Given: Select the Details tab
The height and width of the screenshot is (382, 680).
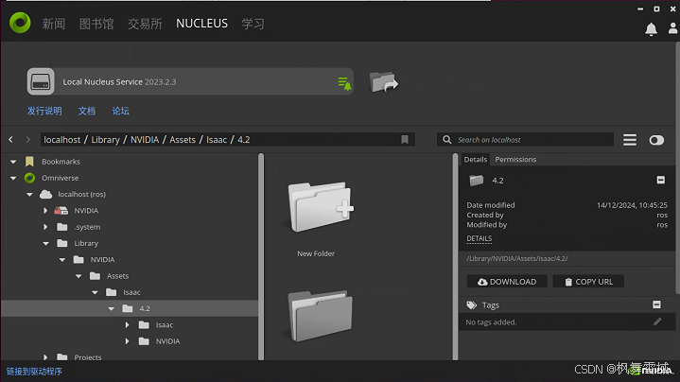Looking at the screenshot, I should (476, 160).
